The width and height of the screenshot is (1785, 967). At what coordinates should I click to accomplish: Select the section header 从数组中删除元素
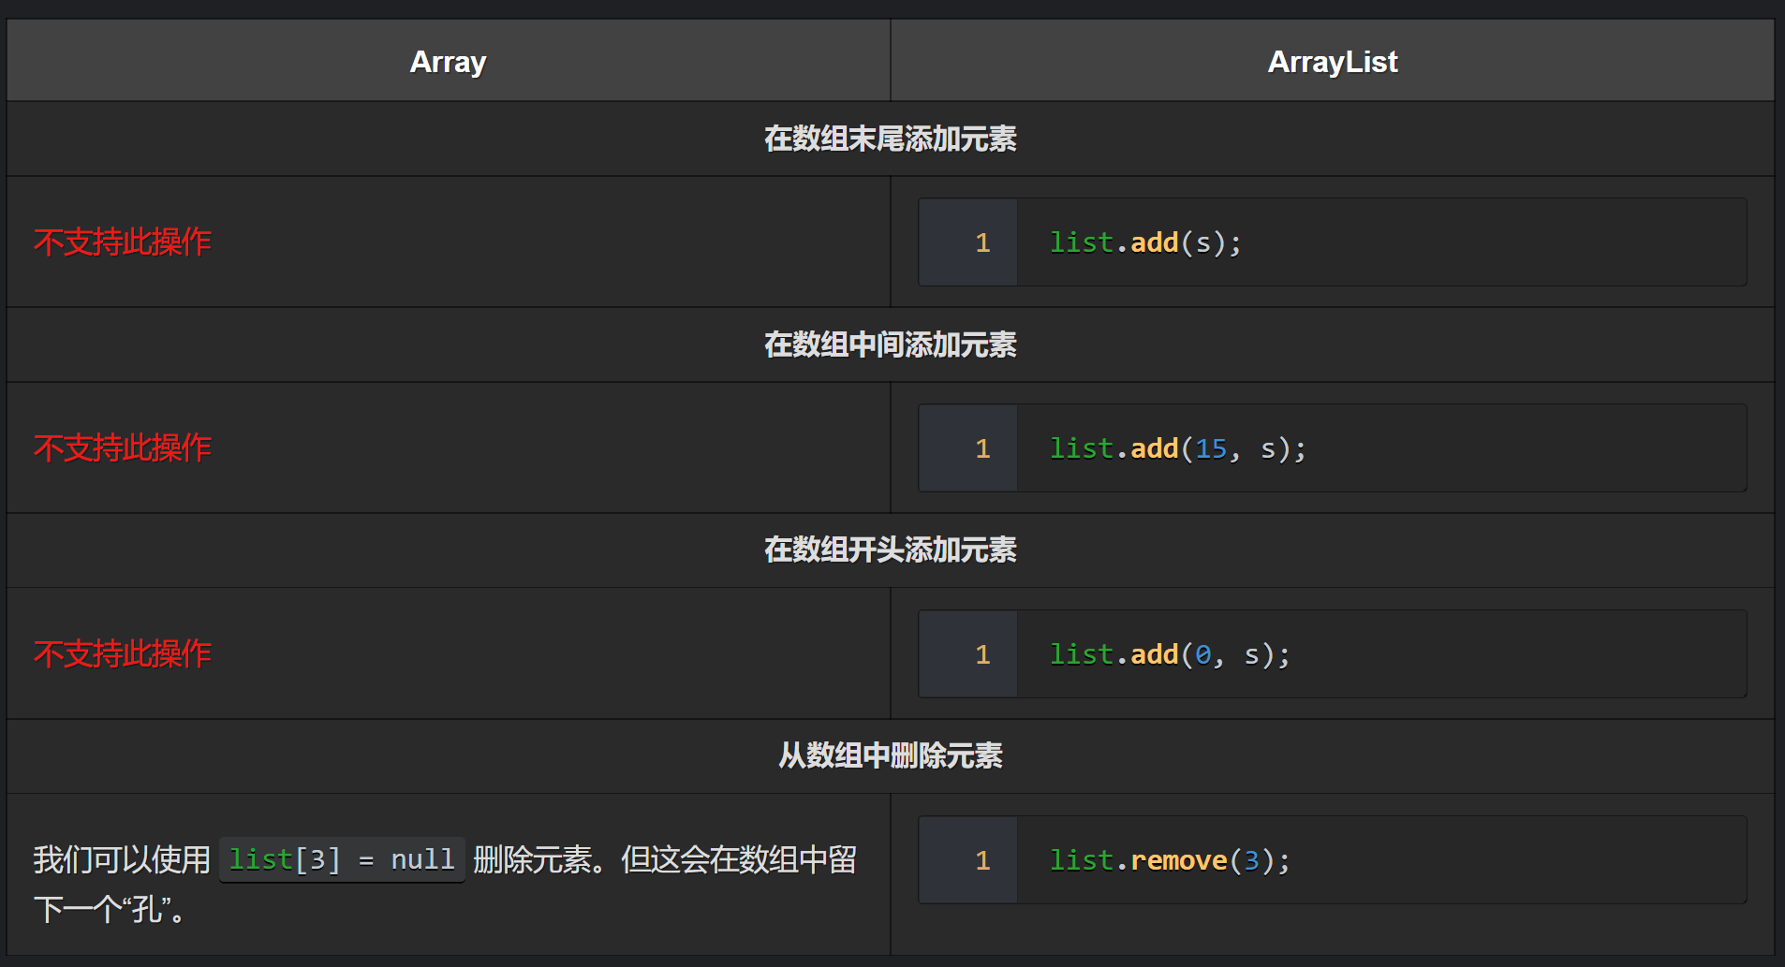tap(891, 755)
